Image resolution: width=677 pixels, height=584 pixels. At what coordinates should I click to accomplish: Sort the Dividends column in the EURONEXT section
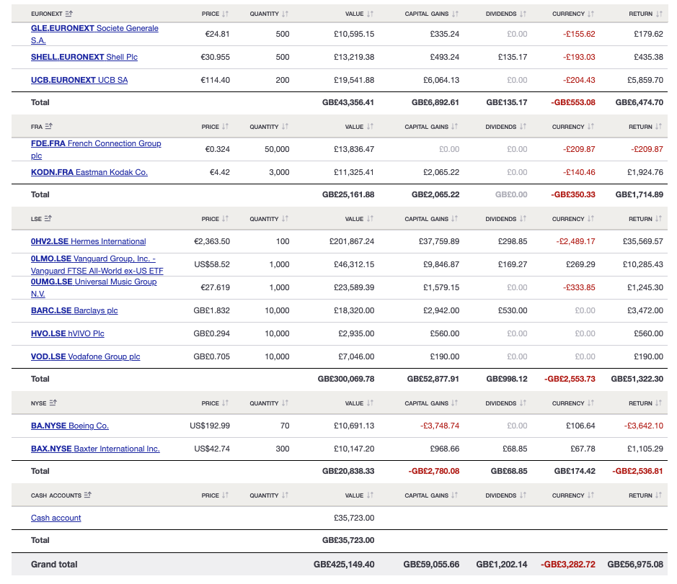coord(523,14)
